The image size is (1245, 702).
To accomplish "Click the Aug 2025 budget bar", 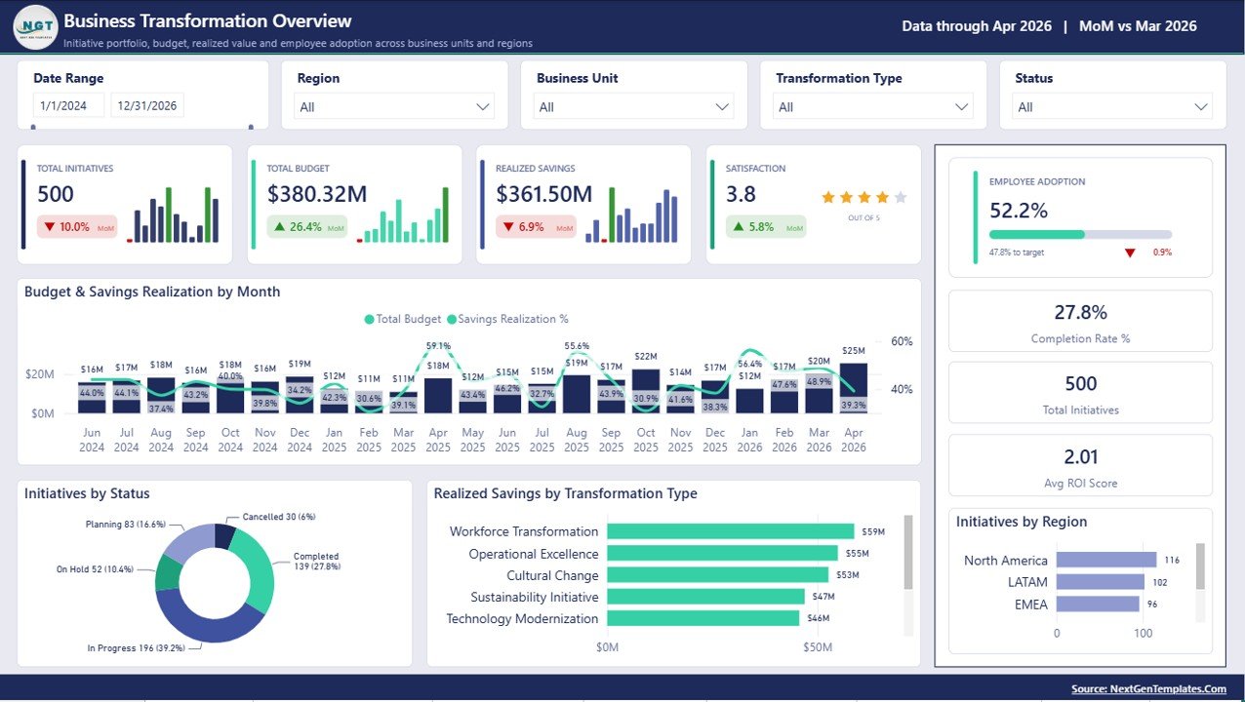I will click(577, 394).
